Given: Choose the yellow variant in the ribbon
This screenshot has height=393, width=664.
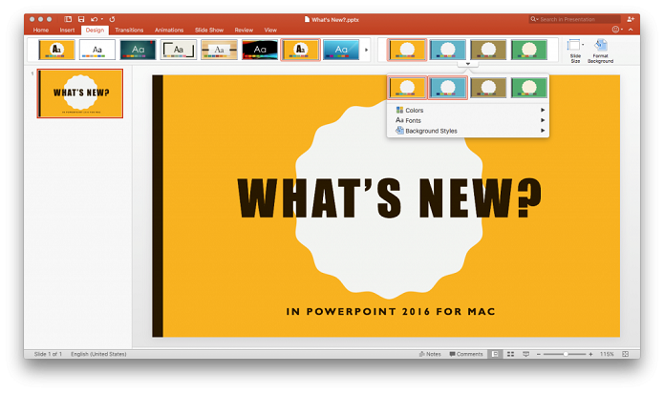Looking at the screenshot, I should (407, 50).
